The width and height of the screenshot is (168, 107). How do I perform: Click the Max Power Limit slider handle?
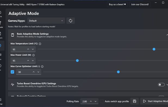(77, 61)
